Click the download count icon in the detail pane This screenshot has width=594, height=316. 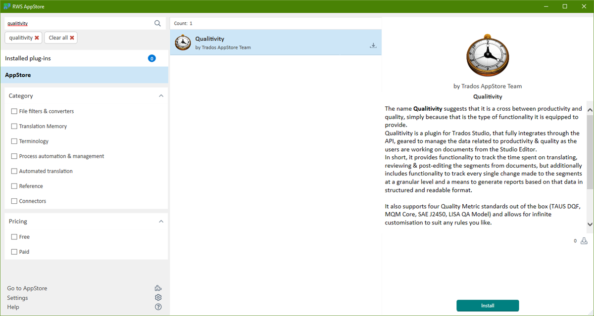point(584,241)
